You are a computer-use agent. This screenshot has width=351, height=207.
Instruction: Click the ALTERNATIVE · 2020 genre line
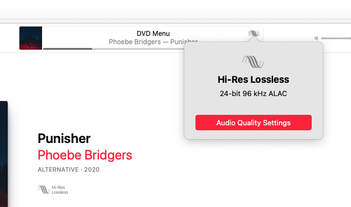[69, 169]
